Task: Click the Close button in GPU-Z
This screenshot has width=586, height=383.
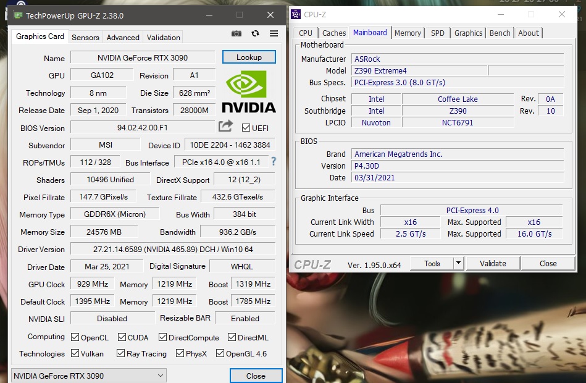Action: (256, 376)
